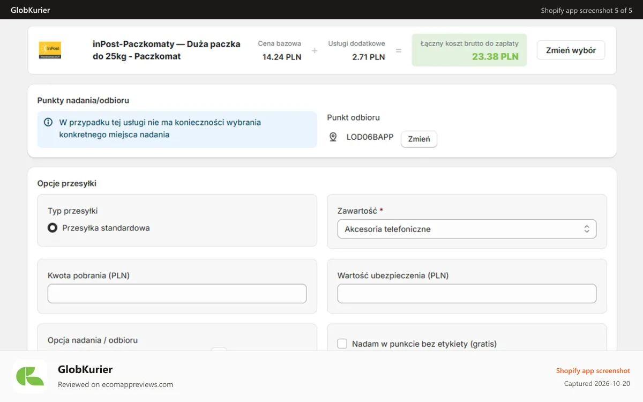Click the Captured 2026-10-20 text
The width and height of the screenshot is (643, 402).
[x=597, y=383]
